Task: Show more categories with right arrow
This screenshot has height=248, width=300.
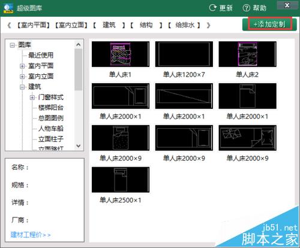Action: click(208, 25)
